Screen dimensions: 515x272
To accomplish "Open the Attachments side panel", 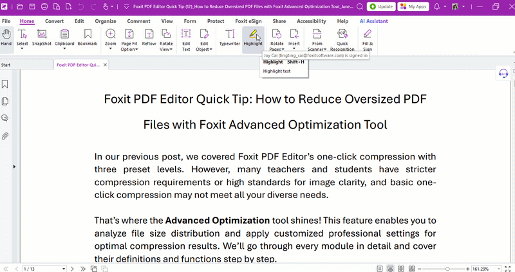I will [x=5, y=136].
